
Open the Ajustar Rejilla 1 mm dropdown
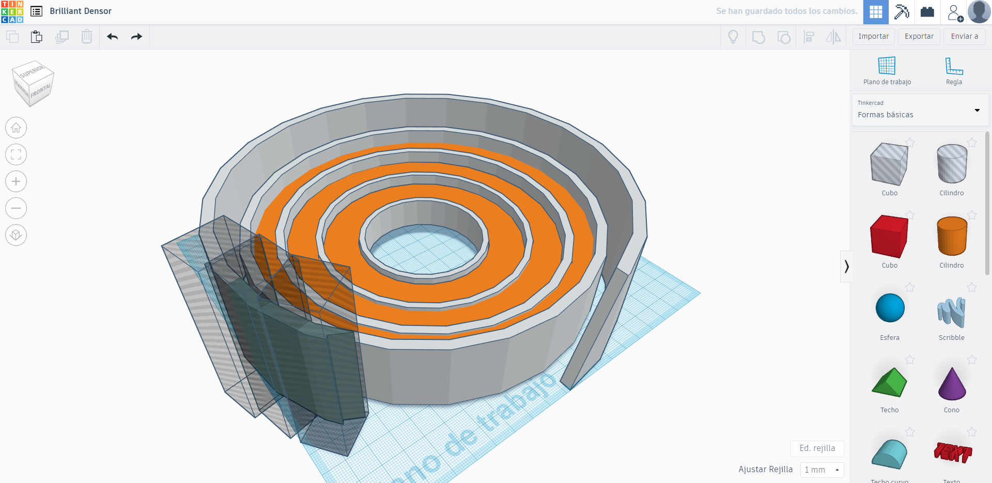[x=822, y=470]
